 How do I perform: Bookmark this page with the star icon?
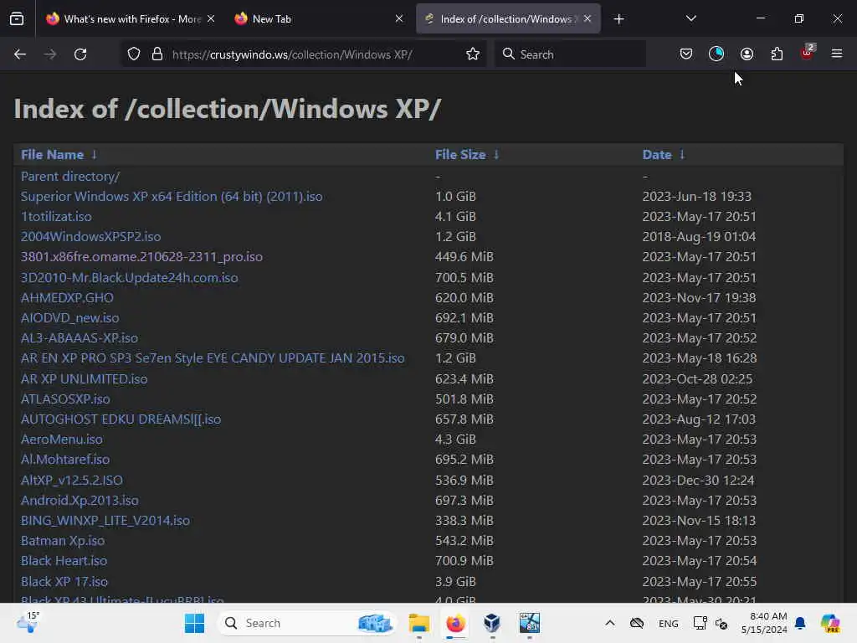[473, 54]
